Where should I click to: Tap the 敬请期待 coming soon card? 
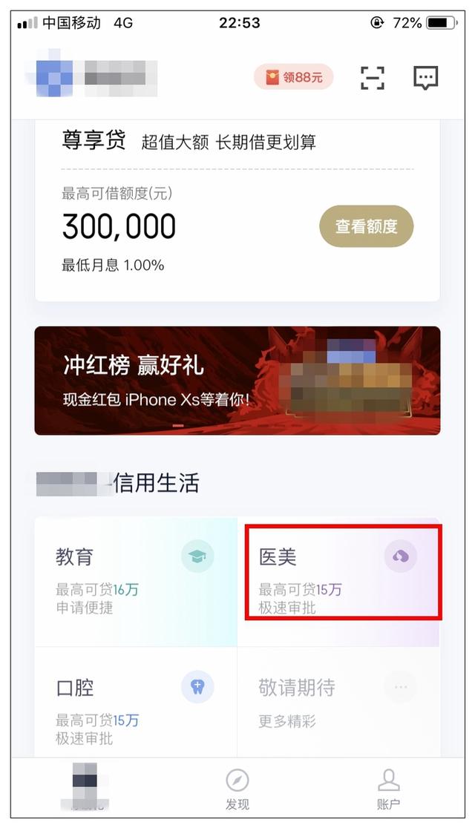pos(338,703)
